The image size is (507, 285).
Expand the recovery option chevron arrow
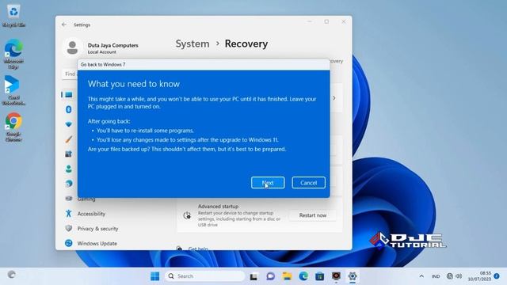(334, 98)
